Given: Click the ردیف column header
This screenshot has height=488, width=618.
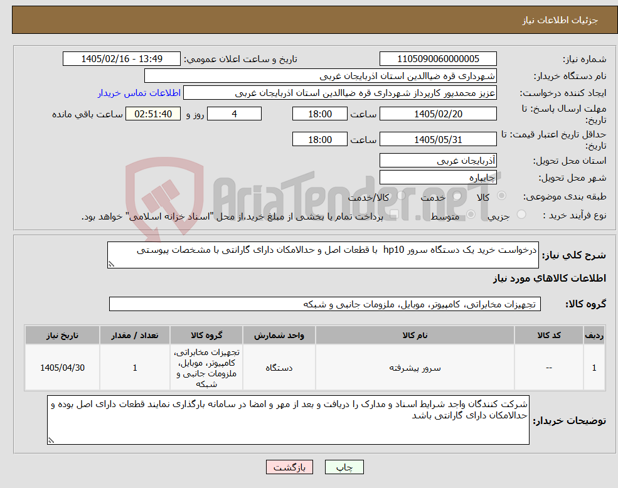Looking at the screenshot, I should (594, 335).
